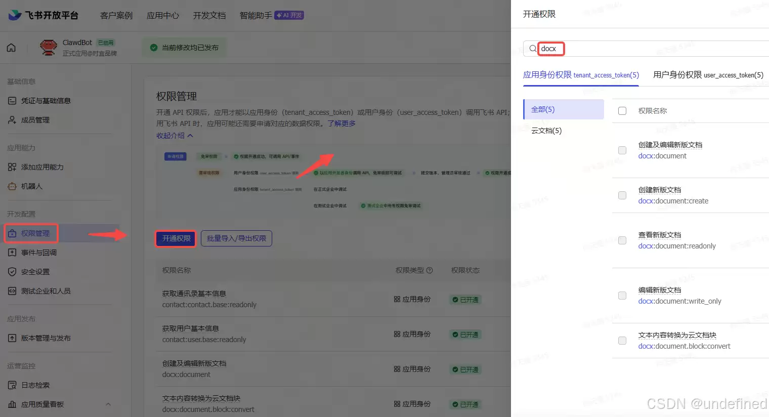Open the Home icon in the sidebar
The width and height of the screenshot is (769, 417).
click(x=11, y=48)
